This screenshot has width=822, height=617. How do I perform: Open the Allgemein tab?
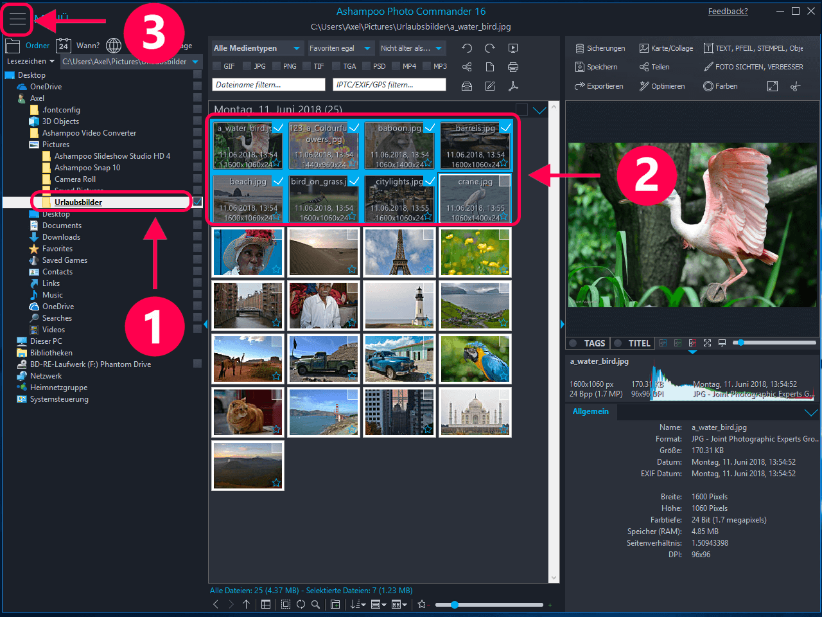click(591, 411)
